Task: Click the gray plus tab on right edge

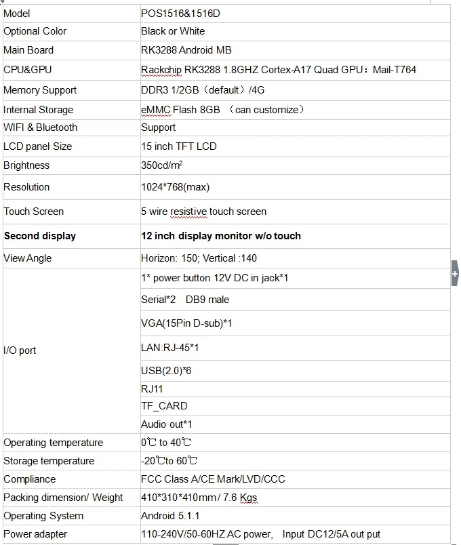Action: 454,274
